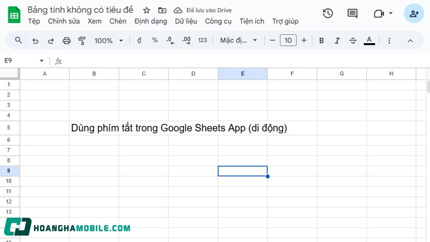
Task: Grab the fill handle of cell E9
Action: pos(268,176)
